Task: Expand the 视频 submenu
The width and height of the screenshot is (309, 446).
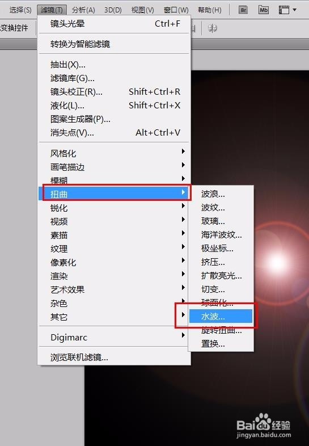Action: (x=115, y=221)
